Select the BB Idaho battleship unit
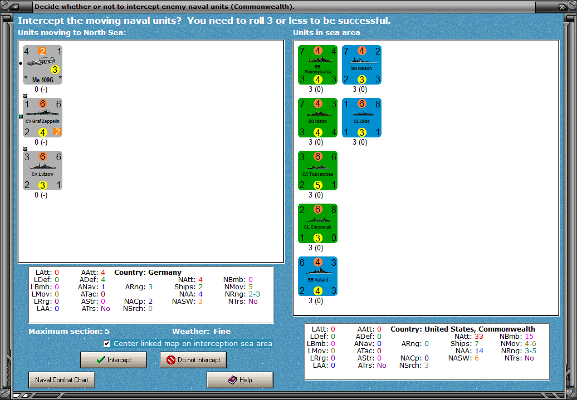Image resolution: width=577 pixels, height=400 pixels. coord(318,118)
